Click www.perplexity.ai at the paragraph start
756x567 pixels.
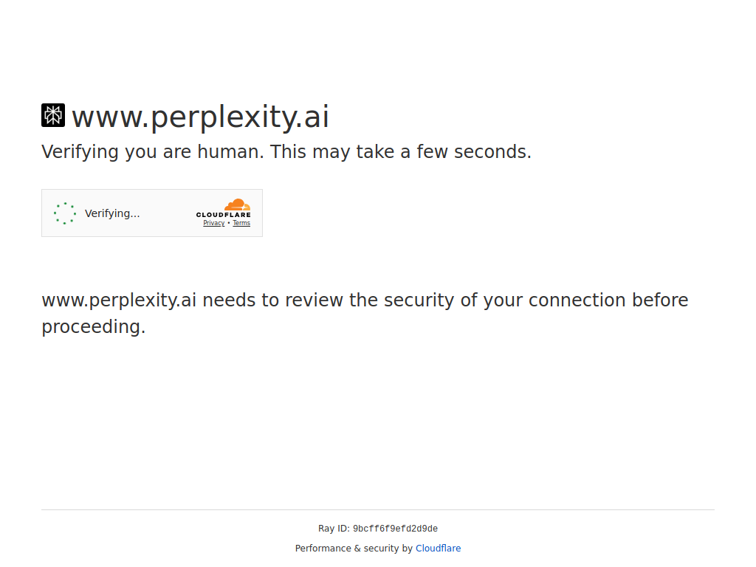pos(118,300)
